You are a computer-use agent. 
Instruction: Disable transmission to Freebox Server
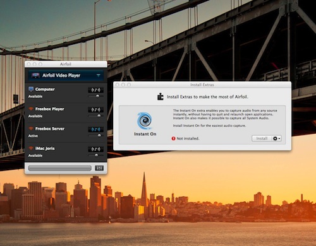(95, 129)
